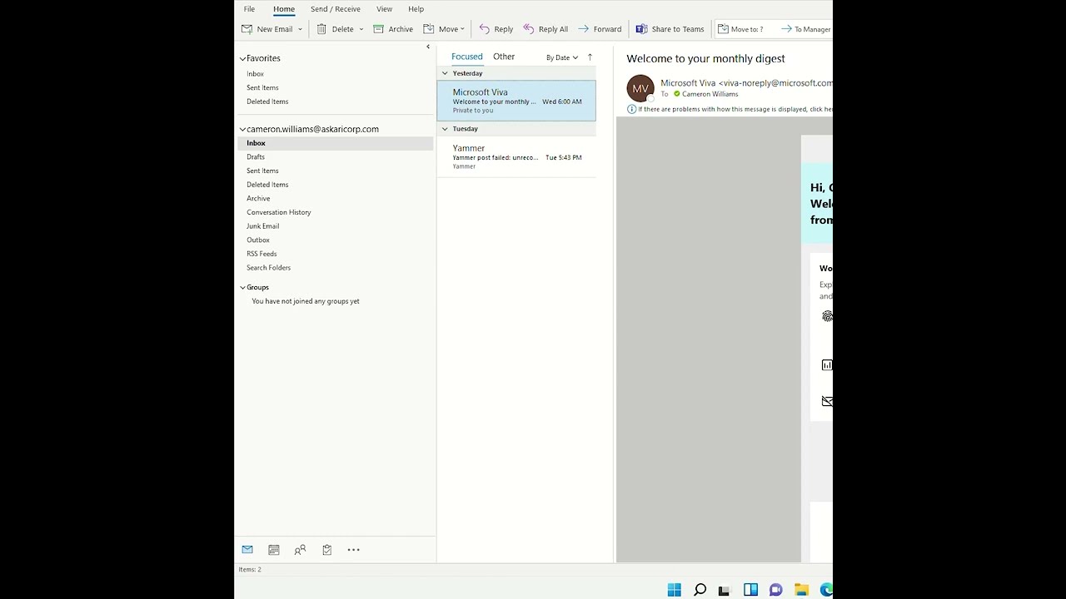The image size is (1066, 599).
Task: Open File Explorer from the taskbar
Action: click(801, 590)
